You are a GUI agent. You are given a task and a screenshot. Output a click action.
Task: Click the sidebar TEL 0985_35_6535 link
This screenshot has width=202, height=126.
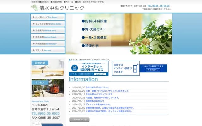tap(45, 113)
